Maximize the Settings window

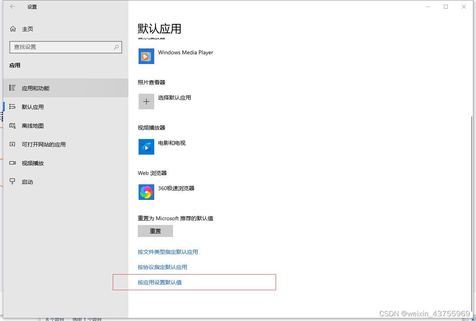[446, 7]
